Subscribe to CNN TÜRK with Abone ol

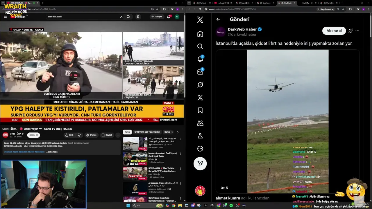coord(33,135)
